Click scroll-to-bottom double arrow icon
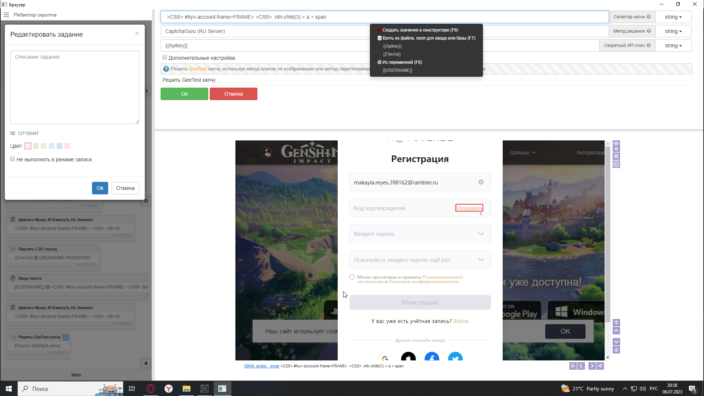This screenshot has height=396, width=704. coord(616,350)
